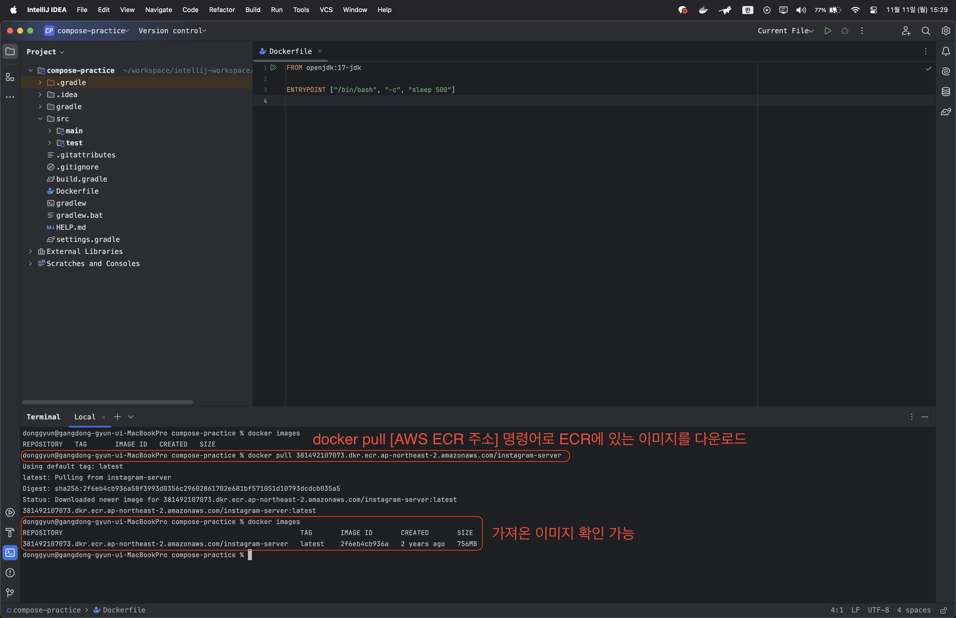Click the Debug bug icon
The height and width of the screenshot is (618, 956).
pos(844,31)
